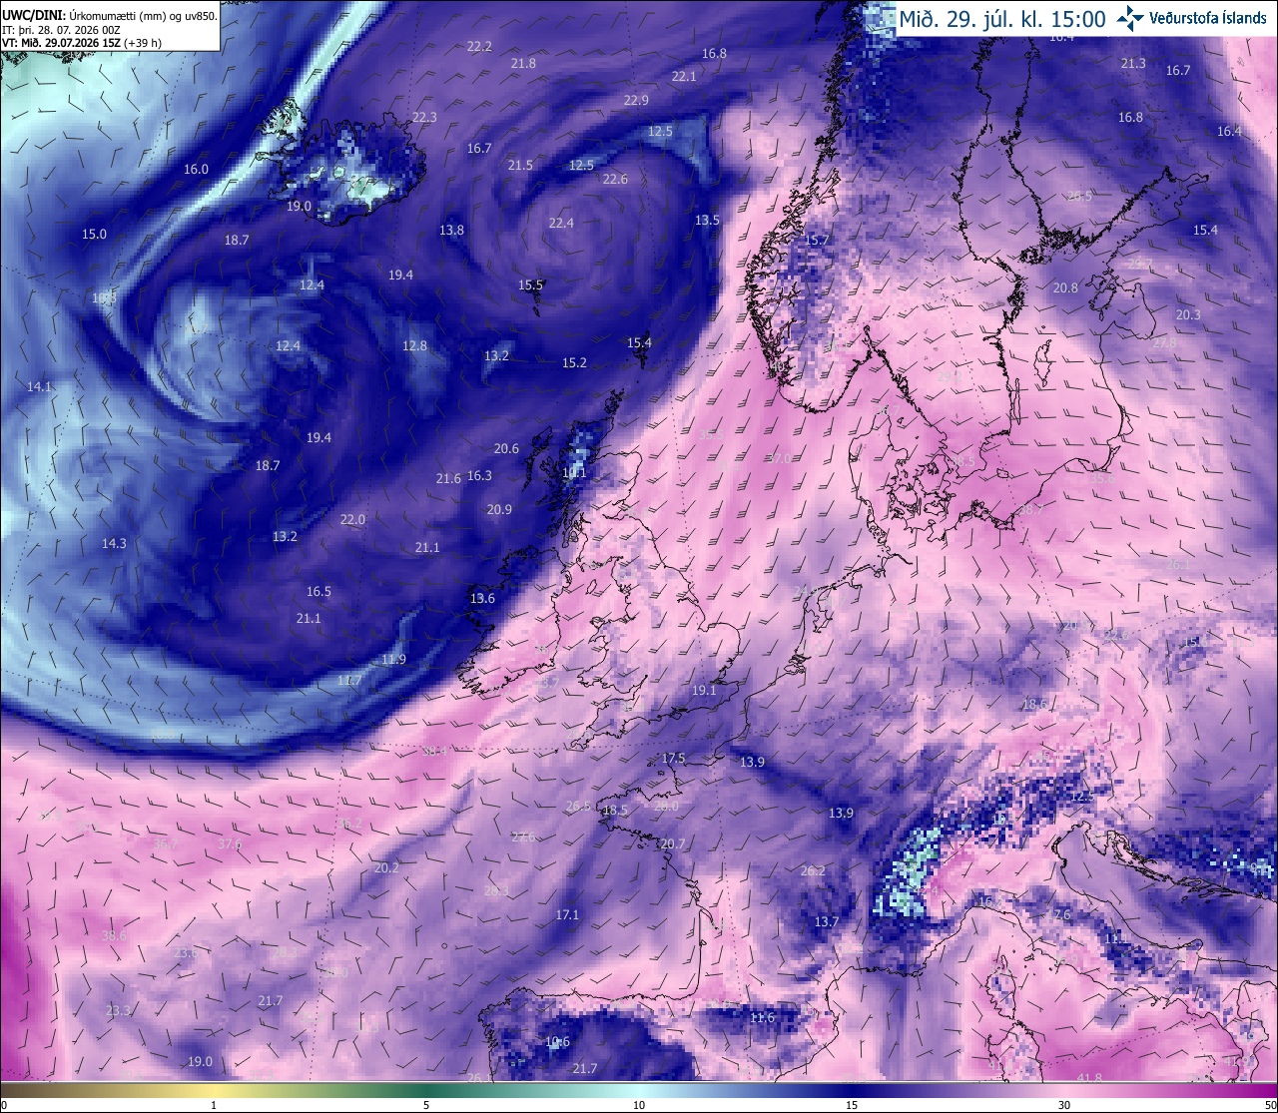1278x1113 pixels.
Task: Click the 1 tick on the color scale
Action: click(214, 1105)
